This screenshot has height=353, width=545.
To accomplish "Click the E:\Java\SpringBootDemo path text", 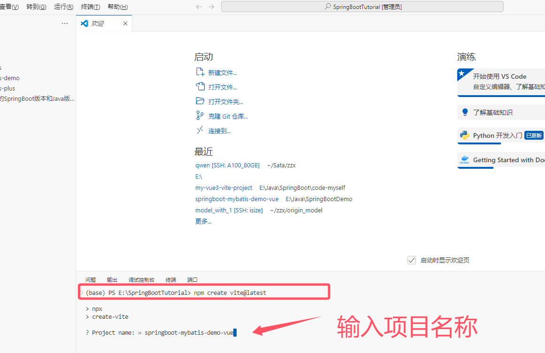I will click(x=319, y=199).
